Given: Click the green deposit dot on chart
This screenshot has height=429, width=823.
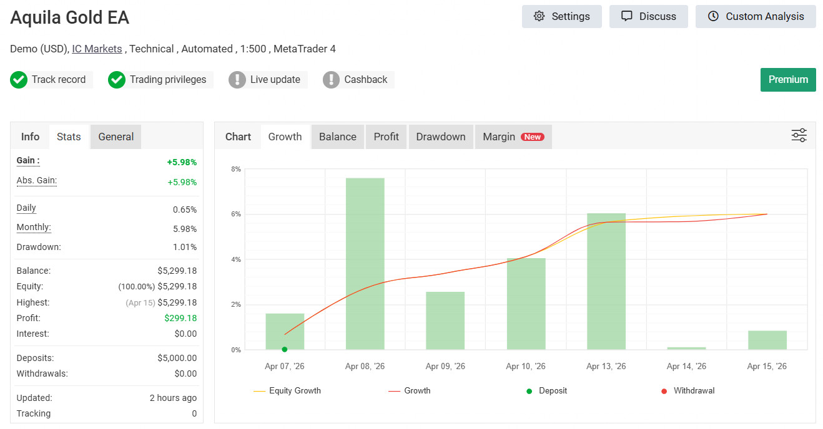Looking at the screenshot, I should [x=285, y=349].
